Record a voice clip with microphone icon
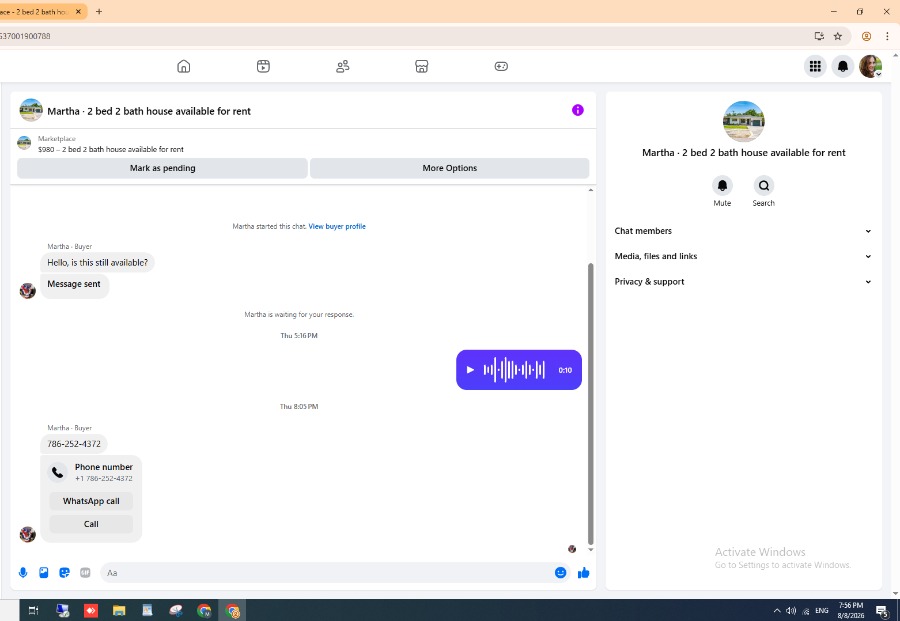Viewport: 900px width, 621px height. click(23, 573)
